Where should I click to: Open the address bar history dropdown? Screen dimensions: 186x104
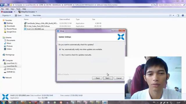[x=152, y=5]
